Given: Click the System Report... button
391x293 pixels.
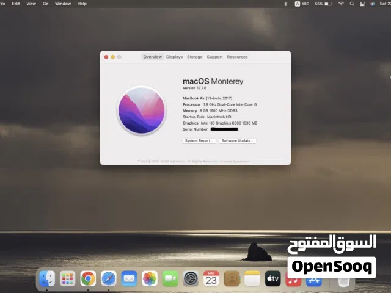Looking at the screenshot, I should (199, 141).
